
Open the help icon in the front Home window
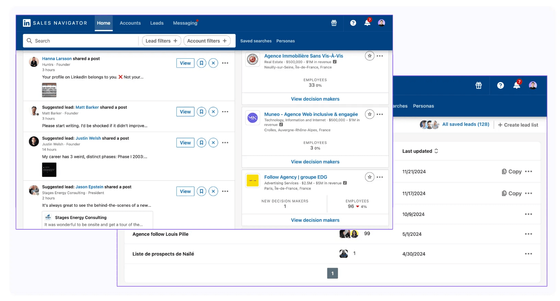(353, 23)
